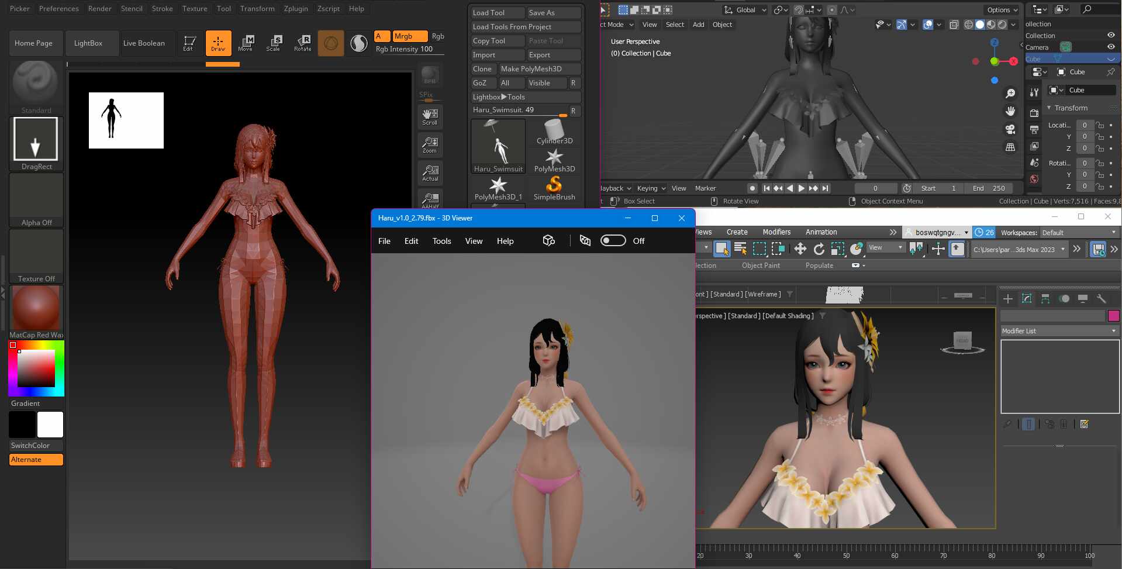The width and height of the screenshot is (1122, 569).
Task: Select the Rotate tool in ZBrush
Action: (303, 43)
